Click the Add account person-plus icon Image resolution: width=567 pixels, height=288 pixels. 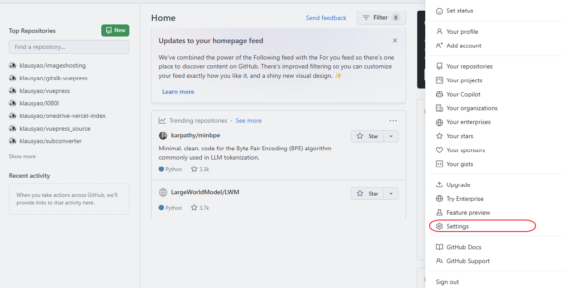(x=439, y=45)
